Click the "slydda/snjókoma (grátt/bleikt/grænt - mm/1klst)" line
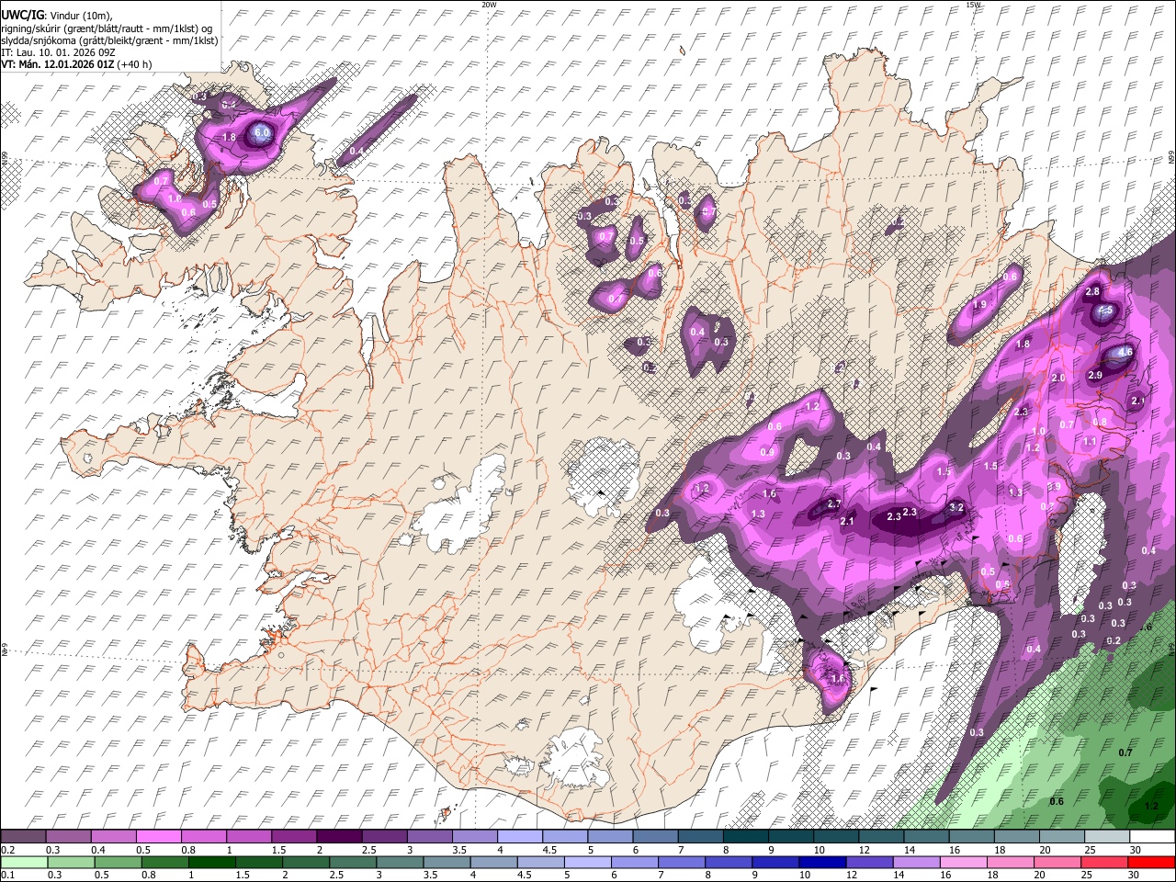The width and height of the screenshot is (1176, 882). tap(109, 40)
